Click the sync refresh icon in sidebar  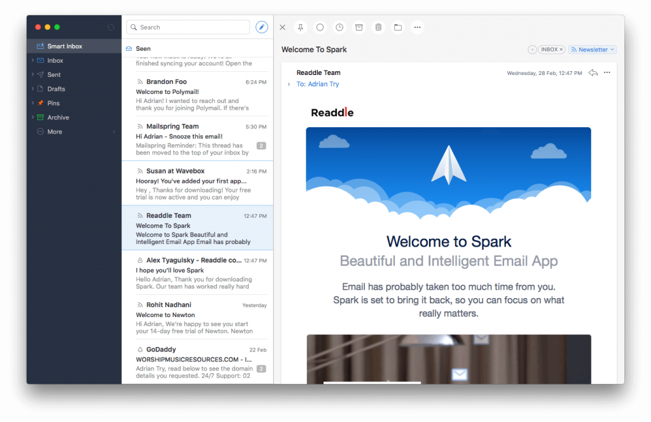(111, 27)
